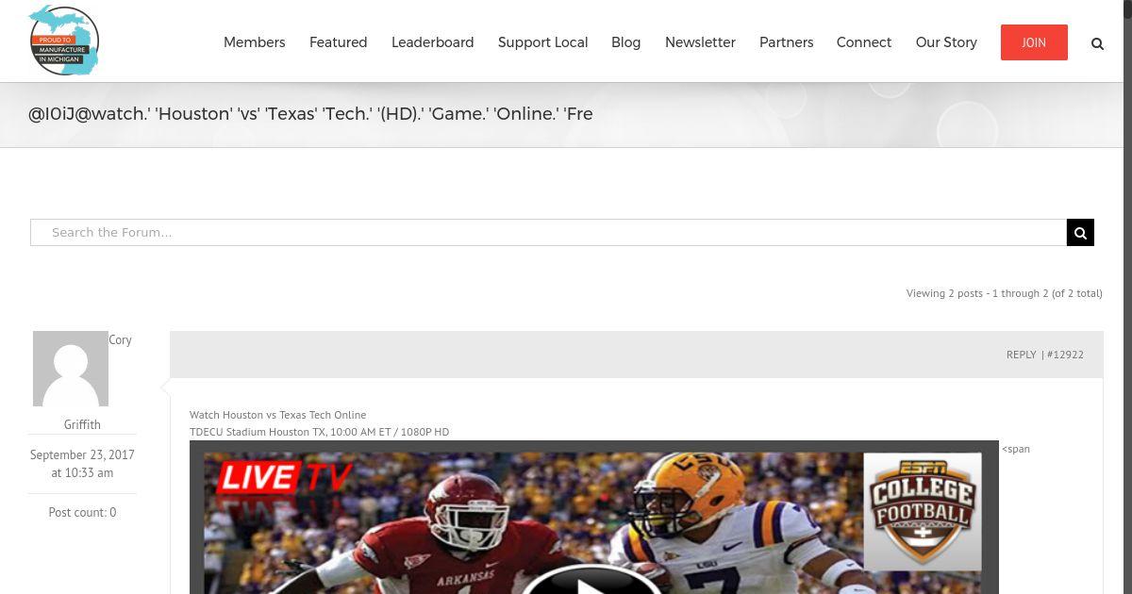This screenshot has width=1132, height=594.
Task: Open the Members menu item
Action: (254, 42)
